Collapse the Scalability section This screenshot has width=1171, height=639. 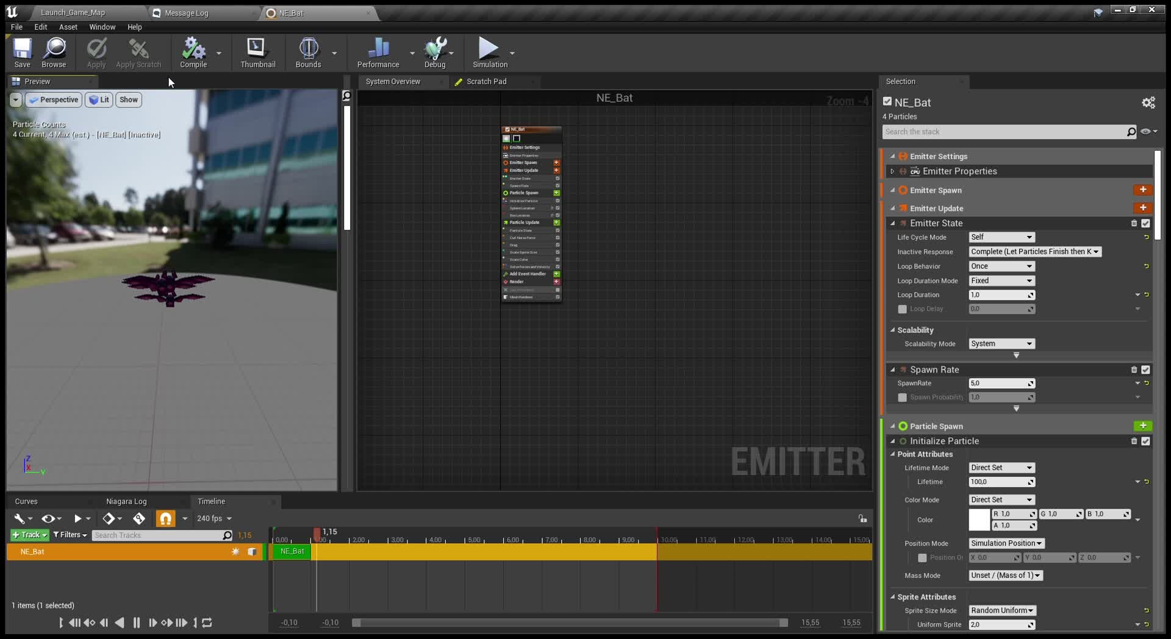coord(893,330)
